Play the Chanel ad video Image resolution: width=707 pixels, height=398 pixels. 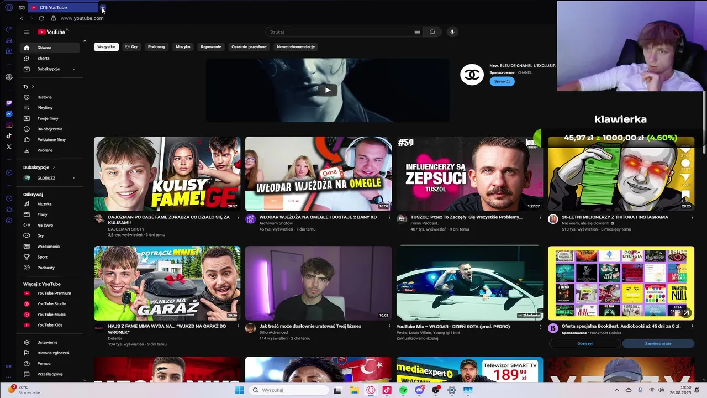point(328,90)
